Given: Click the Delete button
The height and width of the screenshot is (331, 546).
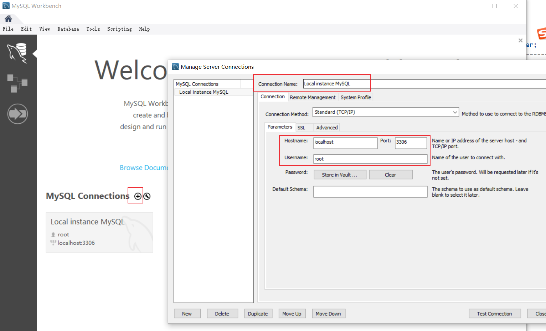Looking at the screenshot, I should click(x=222, y=314).
